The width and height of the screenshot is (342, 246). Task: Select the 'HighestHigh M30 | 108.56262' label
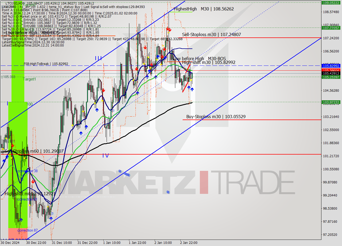pos(204,9)
